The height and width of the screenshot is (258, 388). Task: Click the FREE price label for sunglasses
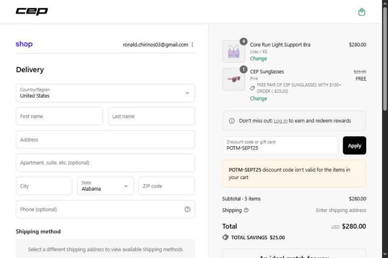tap(361, 79)
